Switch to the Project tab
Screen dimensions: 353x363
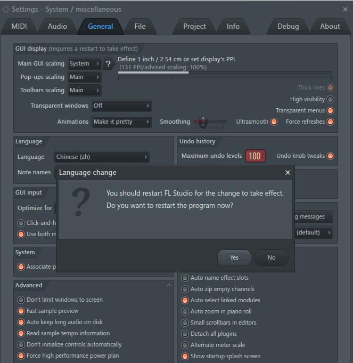pyautogui.click(x=194, y=27)
